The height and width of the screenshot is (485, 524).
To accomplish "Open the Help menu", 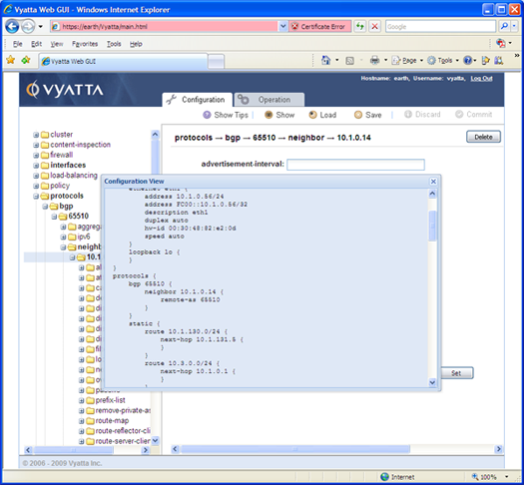I will pos(136,44).
